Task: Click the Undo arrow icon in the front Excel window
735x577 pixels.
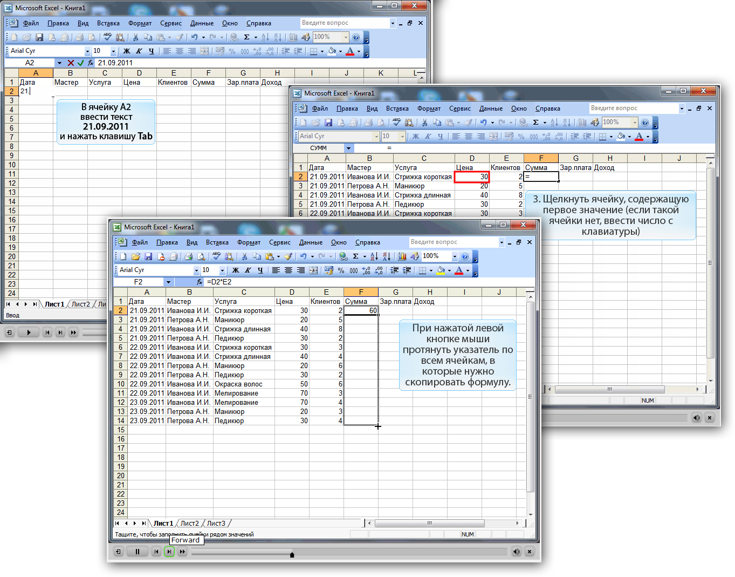Action: [x=304, y=256]
